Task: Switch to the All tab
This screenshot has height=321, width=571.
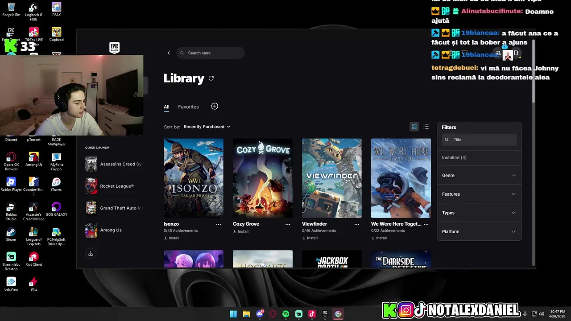Action: click(166, 107)
